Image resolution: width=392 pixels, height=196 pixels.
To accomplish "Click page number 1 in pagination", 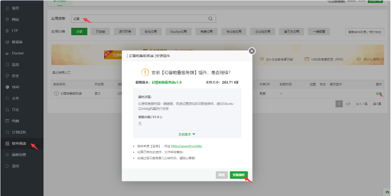I will (339, 104).
